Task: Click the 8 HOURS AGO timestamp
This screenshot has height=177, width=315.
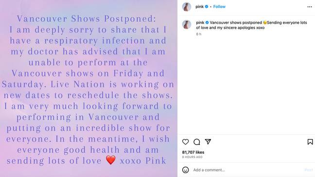Action: [x=192, y=157]
